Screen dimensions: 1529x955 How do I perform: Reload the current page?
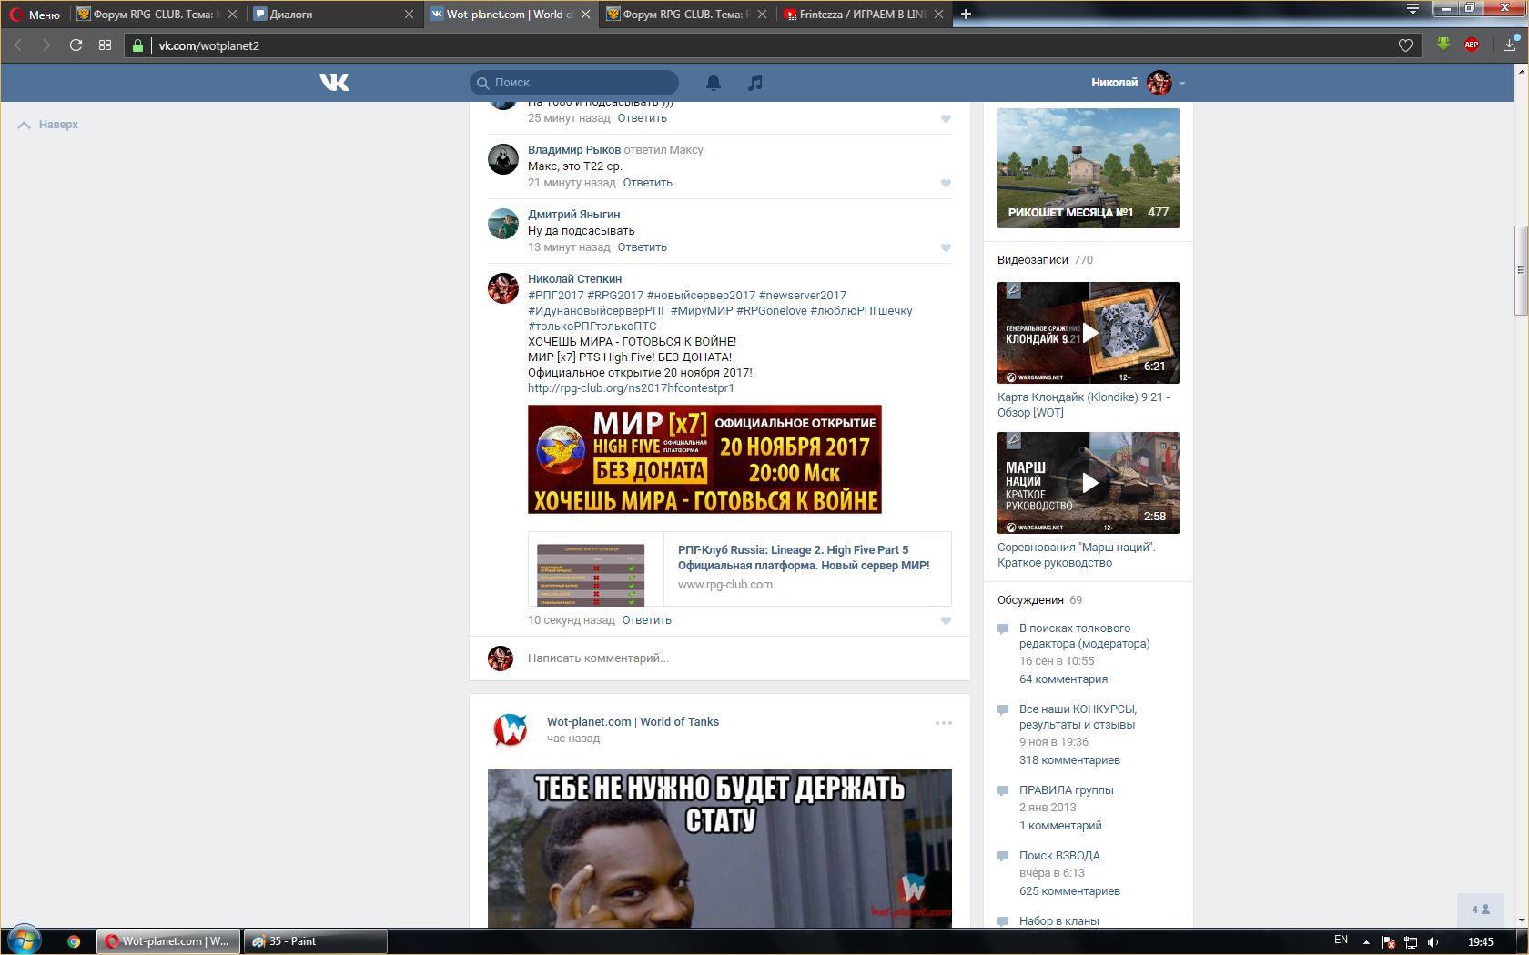point(76,45)
